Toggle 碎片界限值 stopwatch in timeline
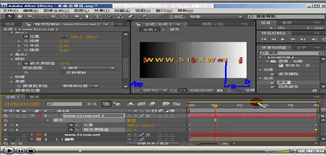This screenshot has height=155, width=326. (x=71, y=130)
